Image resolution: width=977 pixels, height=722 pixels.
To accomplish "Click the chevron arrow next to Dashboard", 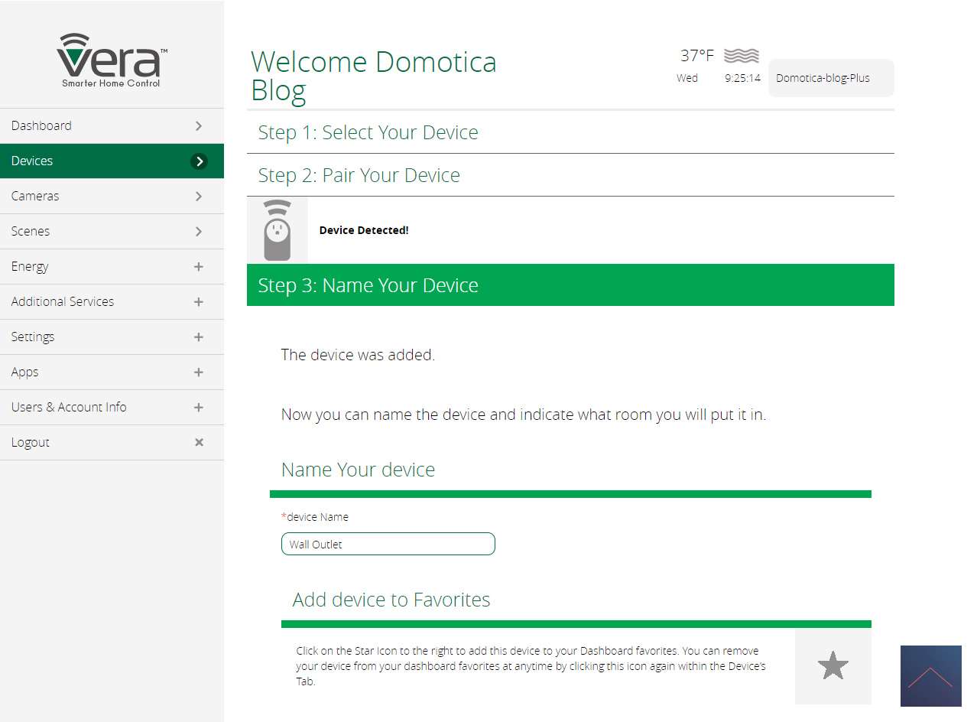I will 199,125.
